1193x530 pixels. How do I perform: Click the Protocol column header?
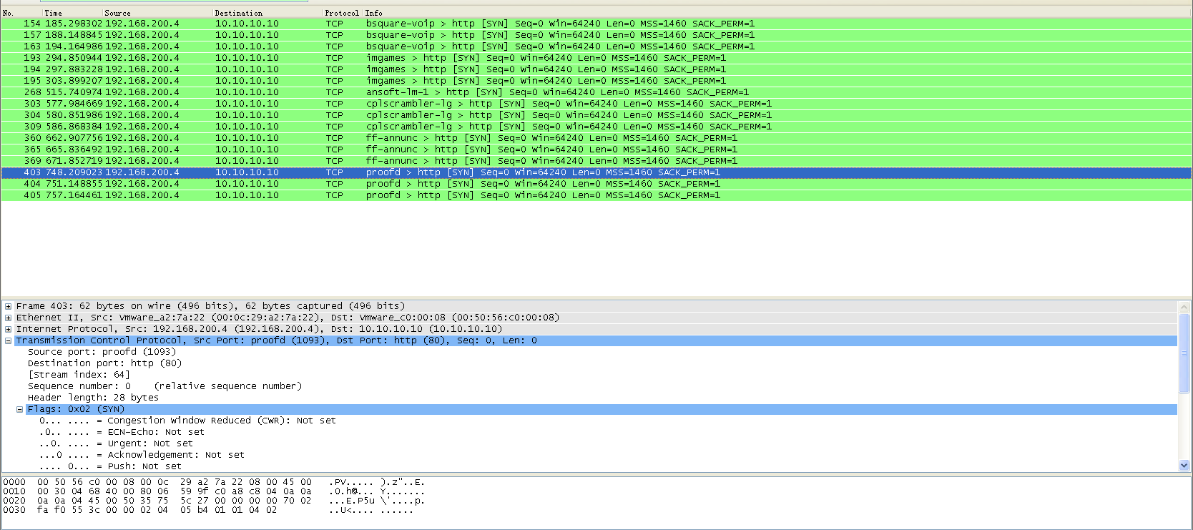pos(343,13)
